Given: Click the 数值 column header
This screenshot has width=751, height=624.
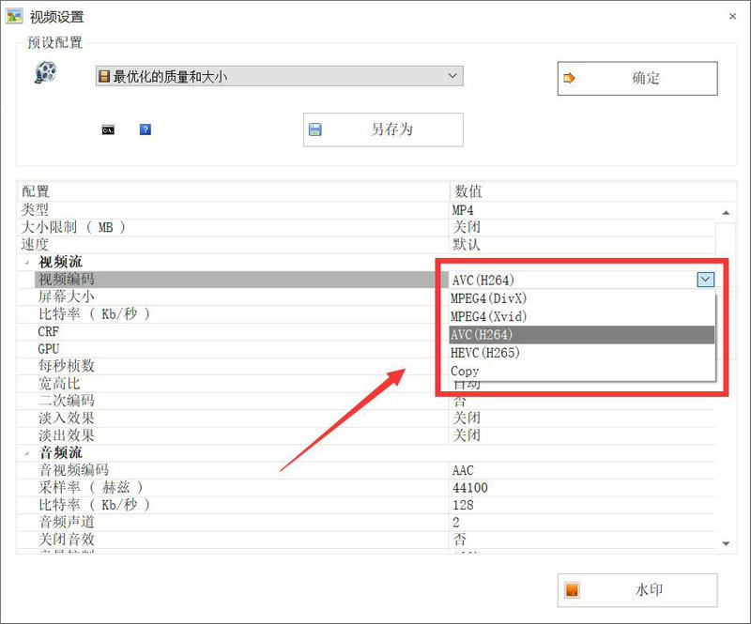Looking at the screenshot, I should pyautogui.click(x=593, y=191).
